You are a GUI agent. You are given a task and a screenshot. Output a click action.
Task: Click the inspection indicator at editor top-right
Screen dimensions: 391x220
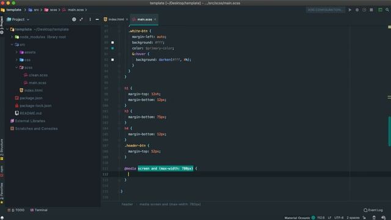click(x=389, y=27)
